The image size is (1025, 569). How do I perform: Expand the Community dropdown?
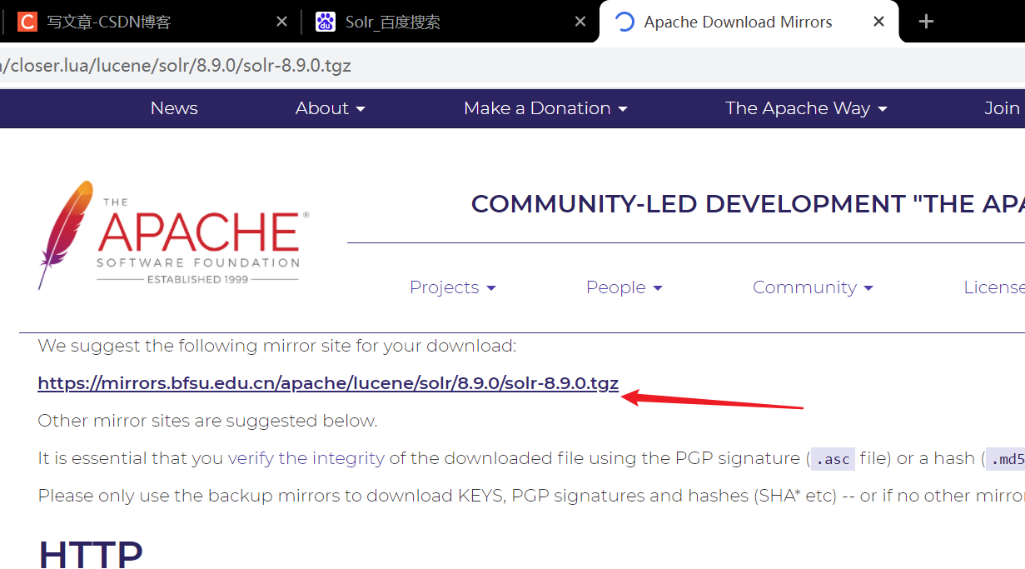[813, 287]
